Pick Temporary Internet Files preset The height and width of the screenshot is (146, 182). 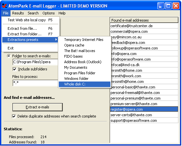click(x=84, y=40)
